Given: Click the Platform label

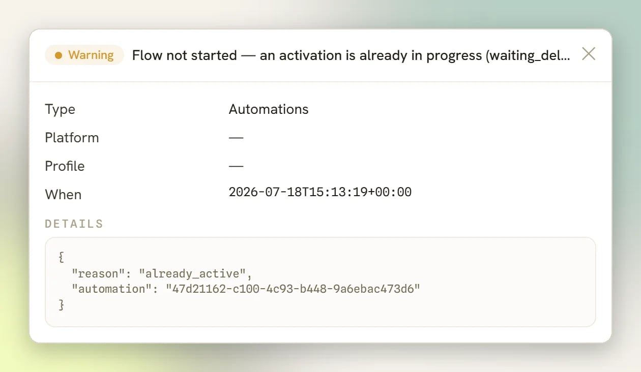Looking at the screenshot, I should 72,138.
